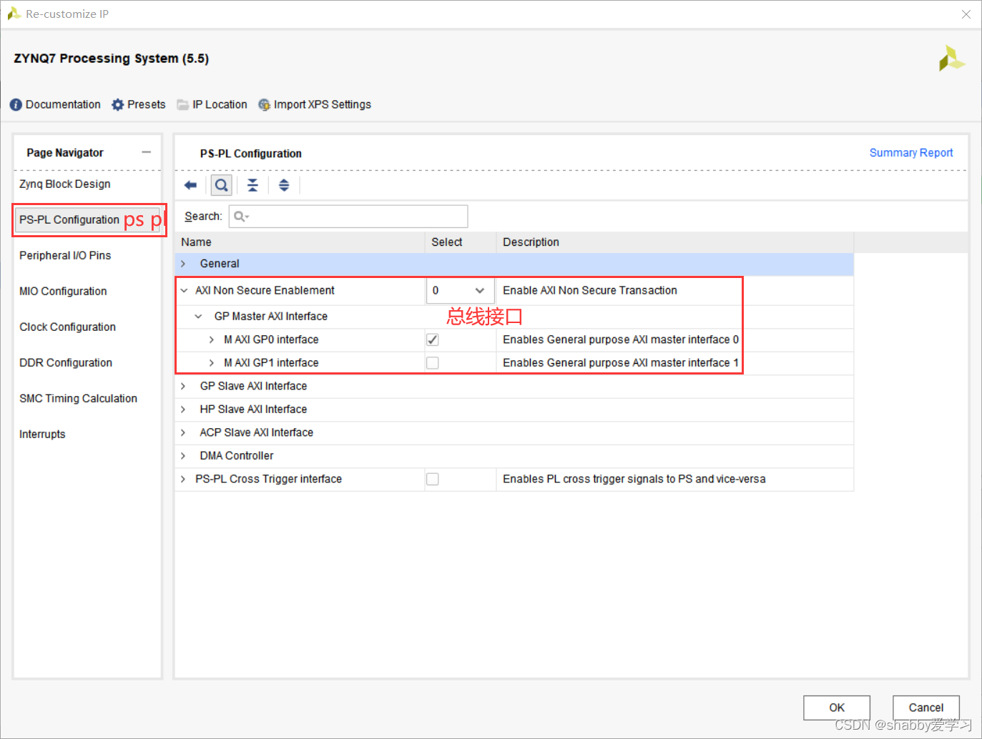Click the Cancel button
The width and height of the screenshot is (982, 739).
(926, 708)
